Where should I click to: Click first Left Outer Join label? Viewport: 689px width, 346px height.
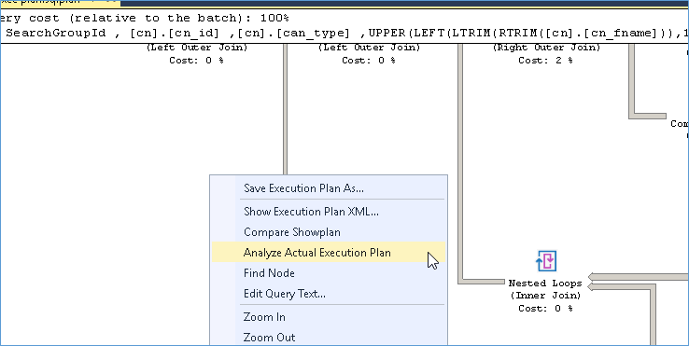[x=196, y=48]
